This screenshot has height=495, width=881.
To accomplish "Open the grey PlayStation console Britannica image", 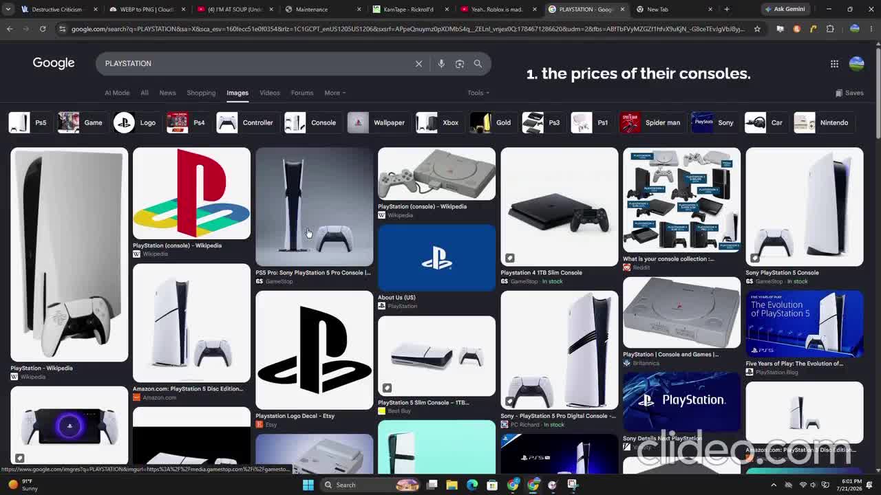I will click(681, 313).
